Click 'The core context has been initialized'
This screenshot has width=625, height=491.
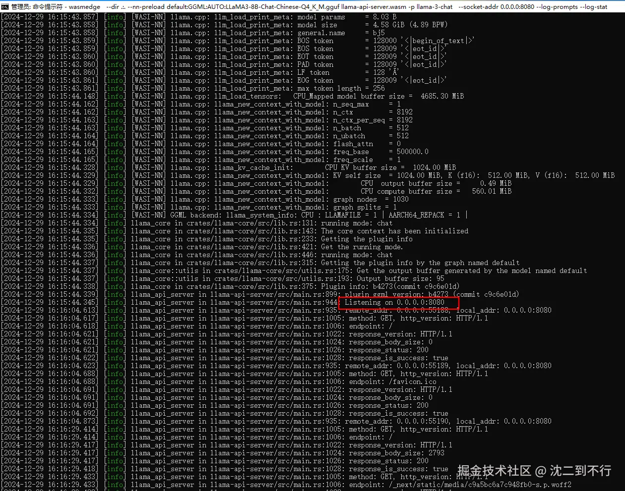point(394,231)
